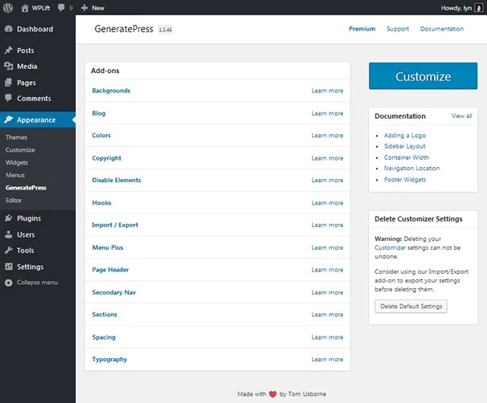Click the Collapse menu arrow icon
This screenshot has width=487, height=403.
pos(9,283)
